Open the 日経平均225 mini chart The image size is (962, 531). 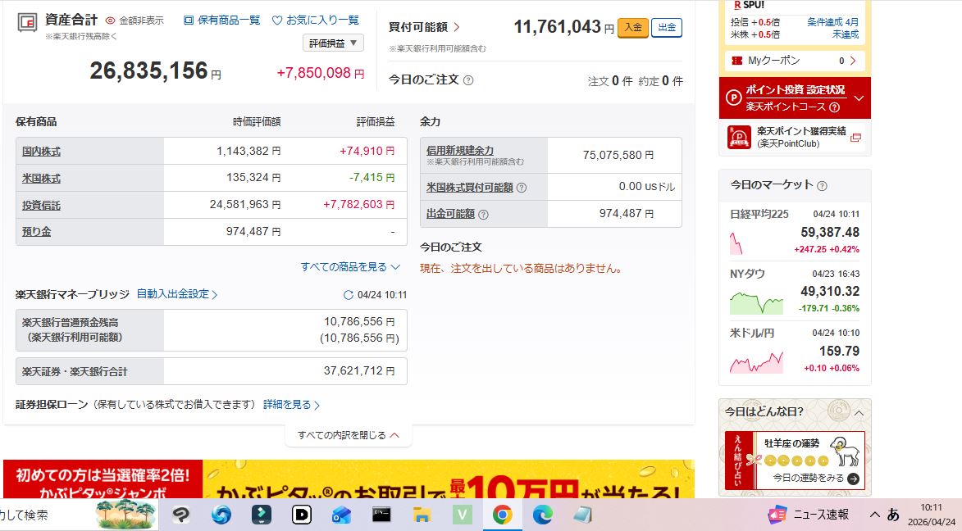click(x=746, y=242)
